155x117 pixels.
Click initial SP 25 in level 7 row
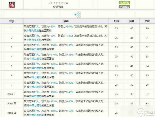pos(116,85)
